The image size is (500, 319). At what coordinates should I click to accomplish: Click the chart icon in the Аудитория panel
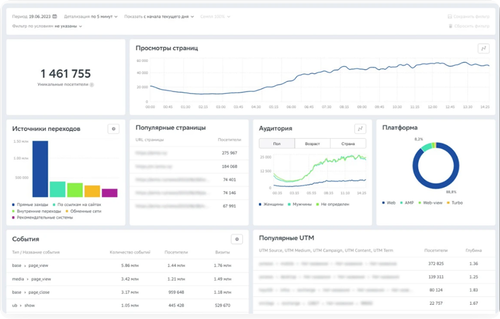360,129
